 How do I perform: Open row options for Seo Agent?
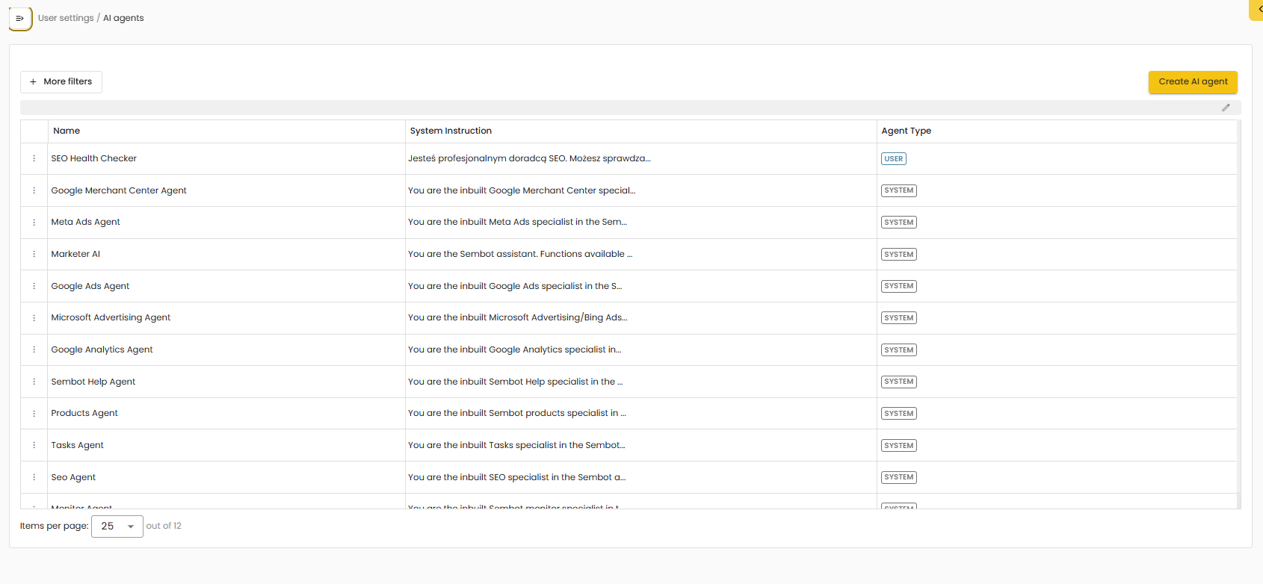tap(34, 477)
